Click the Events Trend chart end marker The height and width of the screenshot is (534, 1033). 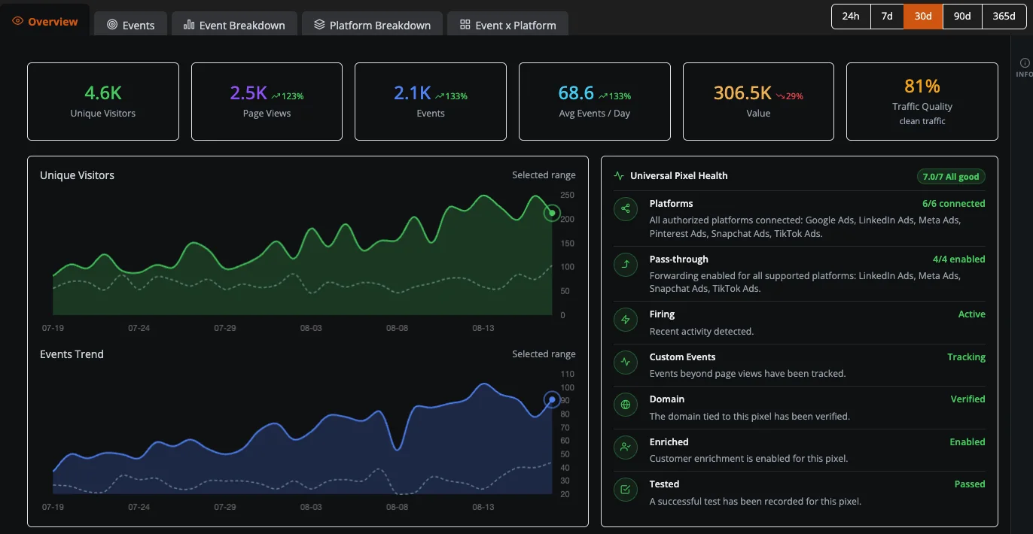click(552, 399)
